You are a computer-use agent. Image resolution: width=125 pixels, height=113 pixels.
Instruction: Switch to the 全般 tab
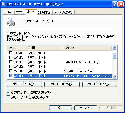tap(8, 13)
